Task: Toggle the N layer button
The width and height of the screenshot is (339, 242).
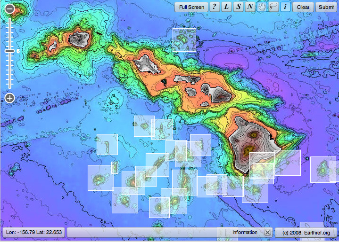Action: point(250,7)
